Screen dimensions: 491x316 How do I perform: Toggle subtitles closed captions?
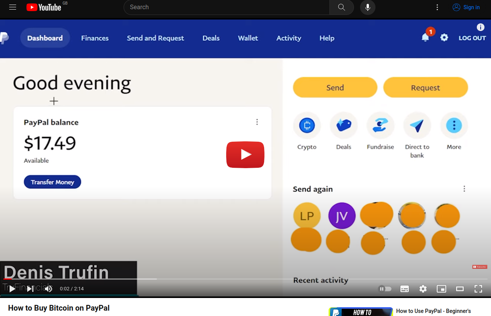pos(405,289)
